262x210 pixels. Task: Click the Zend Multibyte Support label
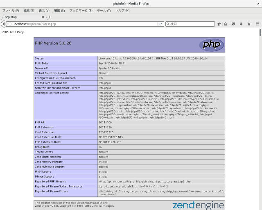[50, 167]
